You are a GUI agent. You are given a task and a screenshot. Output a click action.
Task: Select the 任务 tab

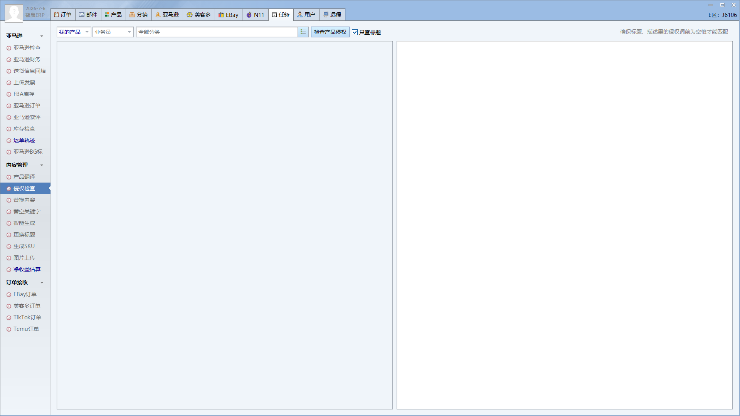281,15
